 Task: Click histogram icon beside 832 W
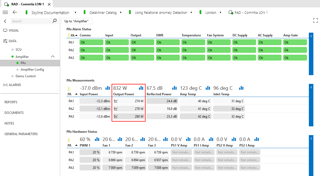(x=141, y=88)
